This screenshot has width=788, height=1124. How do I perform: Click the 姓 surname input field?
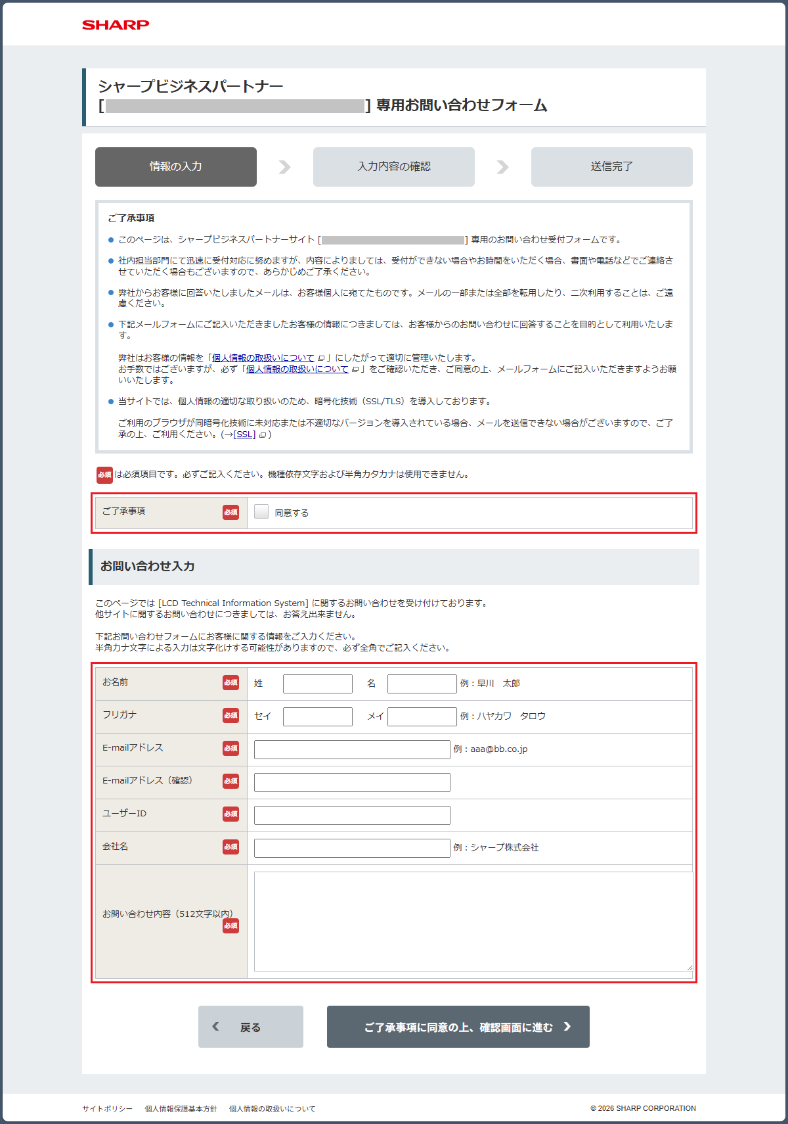pos(318,684)
